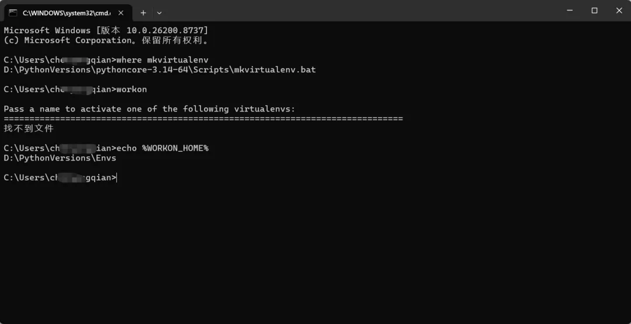Close the cmd.exe terminal tab

click(121, 13)
